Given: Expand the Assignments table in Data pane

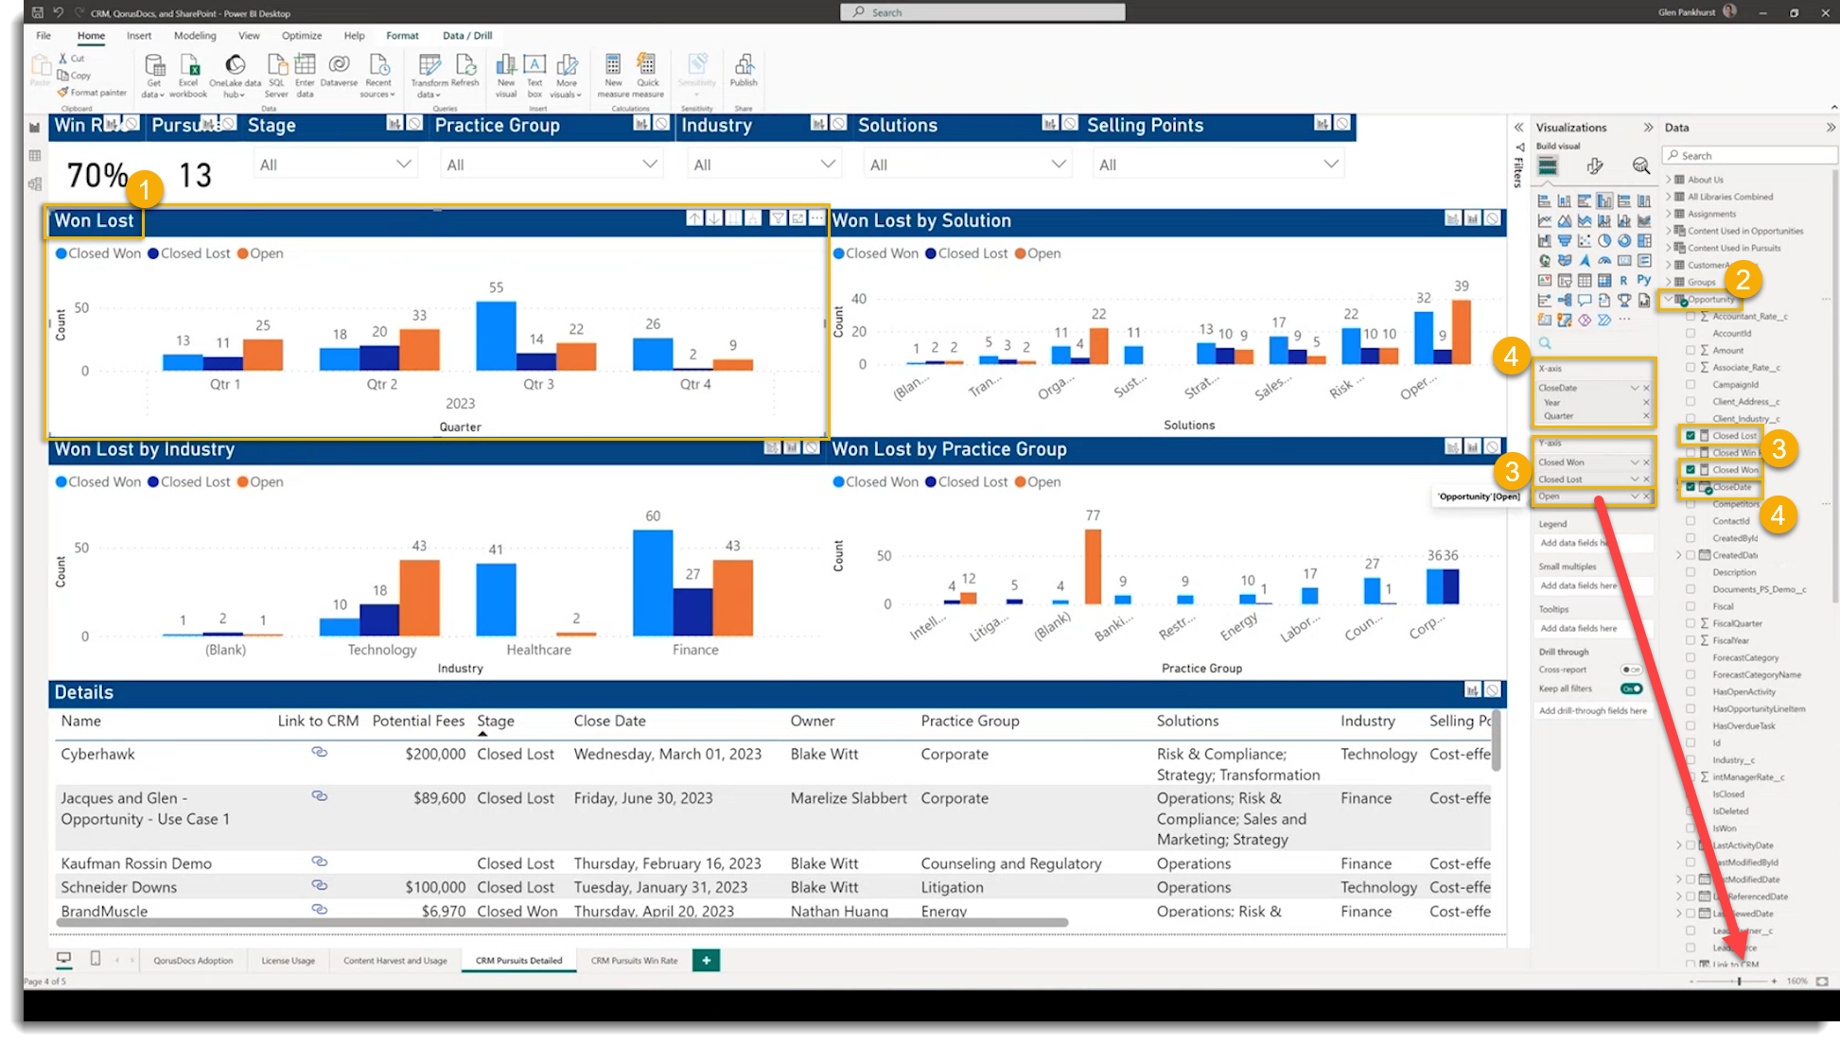Looking at the screenshot, I should (x=1669, y=214).
